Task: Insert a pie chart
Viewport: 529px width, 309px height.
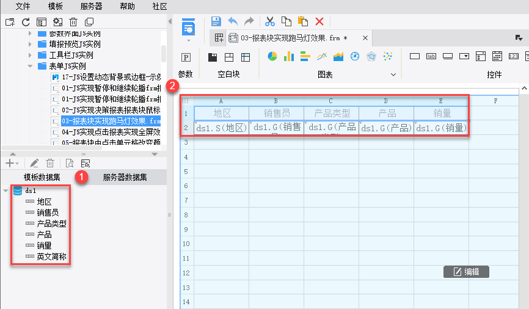Action: click(272, 56)
